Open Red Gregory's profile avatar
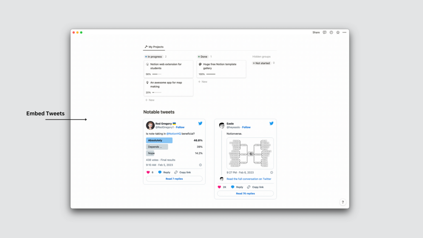This screenshot has width=423, height=238. tap(150, 125)
